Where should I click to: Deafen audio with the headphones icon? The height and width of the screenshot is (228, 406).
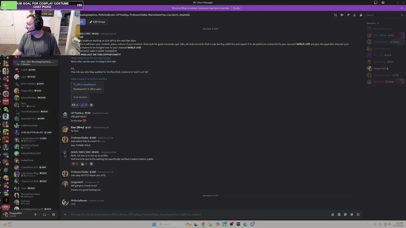point(44,214)
